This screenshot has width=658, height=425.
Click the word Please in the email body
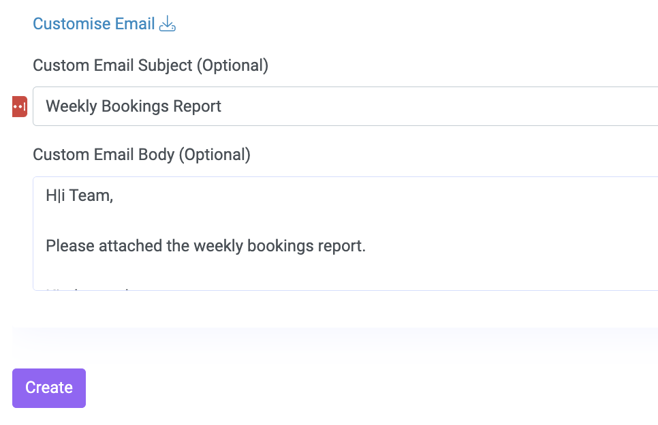point(70,246)
